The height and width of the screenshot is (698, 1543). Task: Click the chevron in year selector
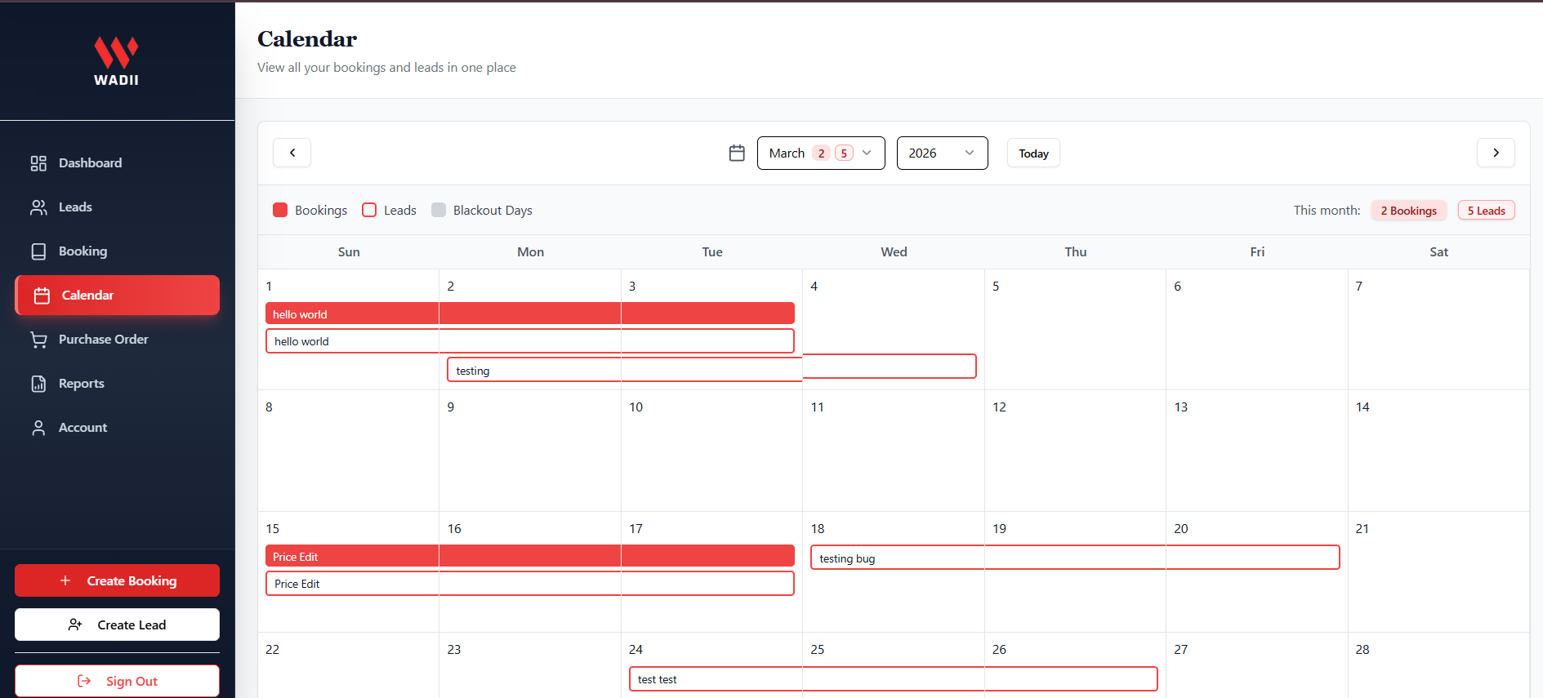click(x=970, y=153)
